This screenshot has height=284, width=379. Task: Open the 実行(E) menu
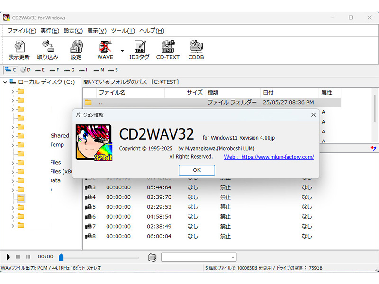(50, 31)
